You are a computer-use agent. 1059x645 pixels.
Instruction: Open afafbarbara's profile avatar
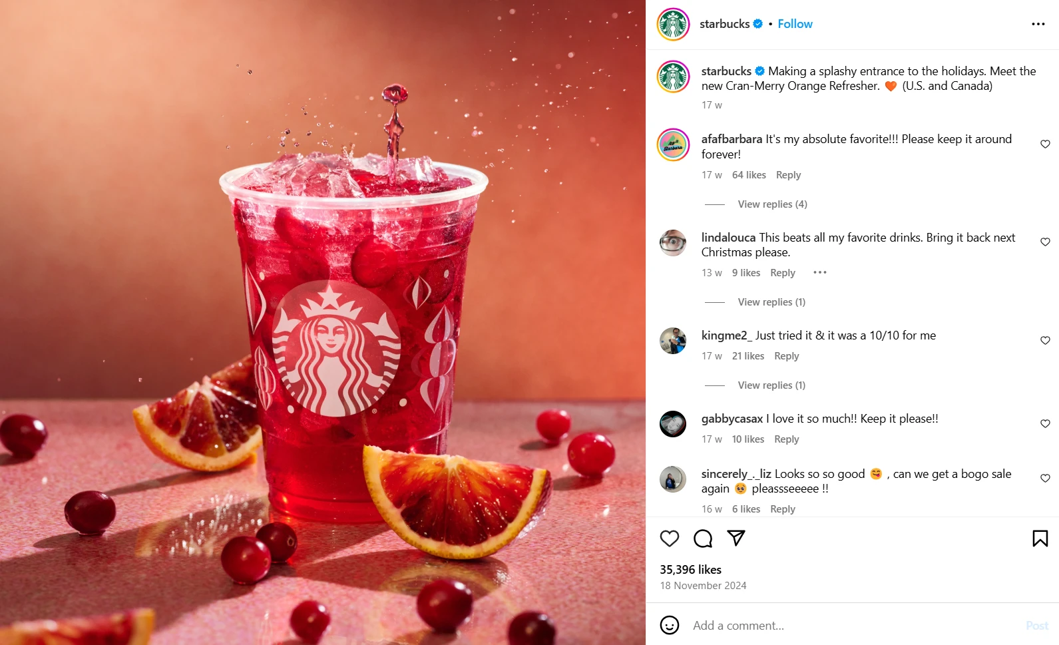674,144
